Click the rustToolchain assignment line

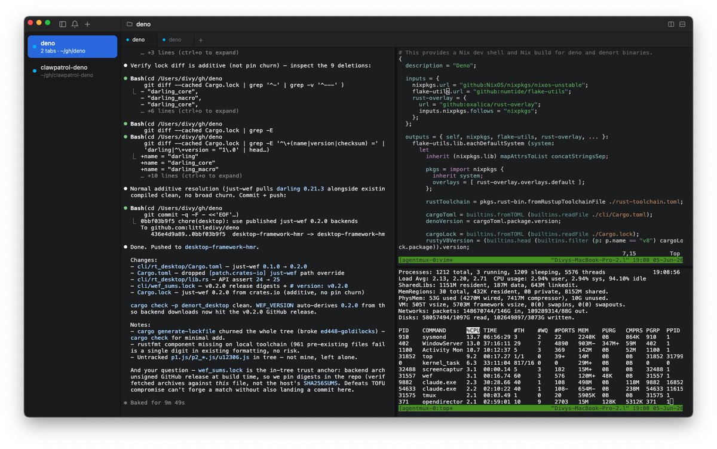pos(554,202)
